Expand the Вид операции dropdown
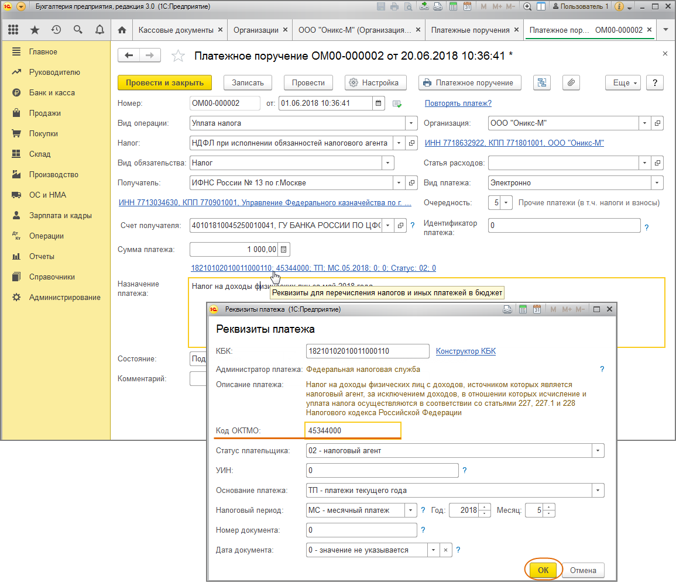 [411, 123]
